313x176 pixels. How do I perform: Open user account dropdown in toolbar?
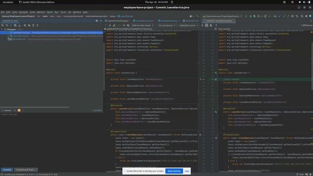coord(191,16)
